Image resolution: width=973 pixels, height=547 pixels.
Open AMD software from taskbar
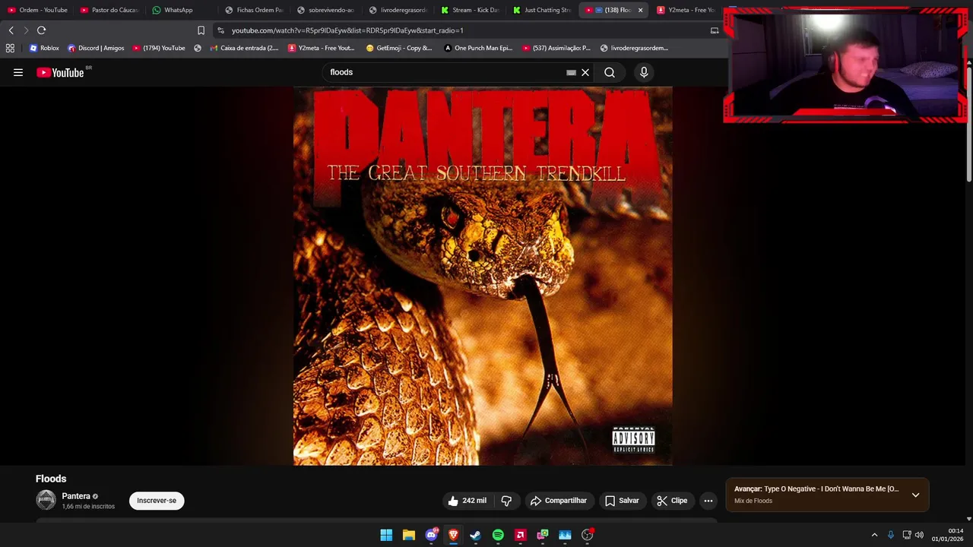520,535
